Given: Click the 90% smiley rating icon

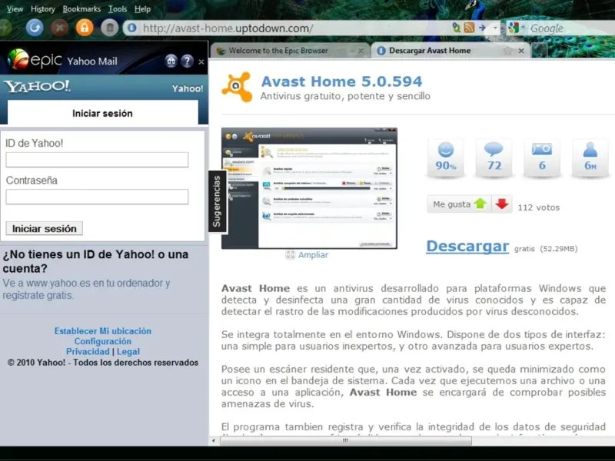Looking at the screenshot, I should 446,158.
